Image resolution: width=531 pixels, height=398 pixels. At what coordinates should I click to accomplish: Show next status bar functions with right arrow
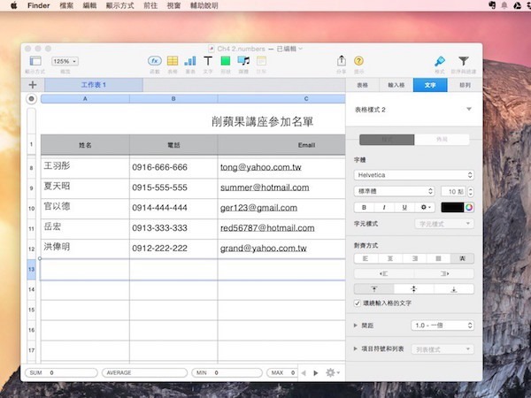316,373
